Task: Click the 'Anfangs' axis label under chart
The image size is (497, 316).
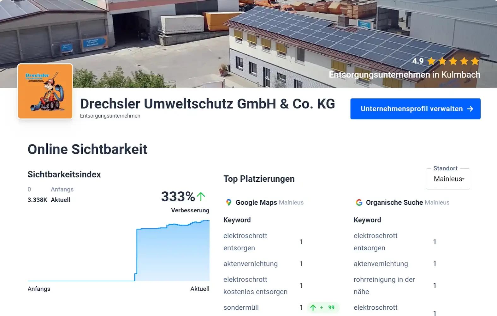Action: point(39,289)
